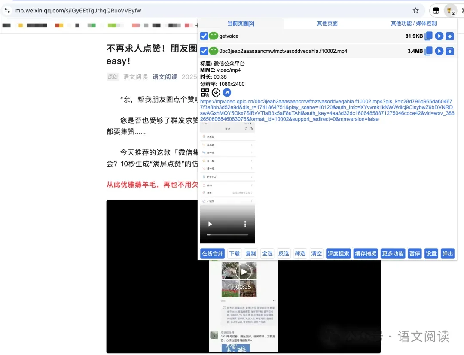Click the green WeChat icon next to getvoice
Screen dimensions: 464x355
[x=213, y=36]
